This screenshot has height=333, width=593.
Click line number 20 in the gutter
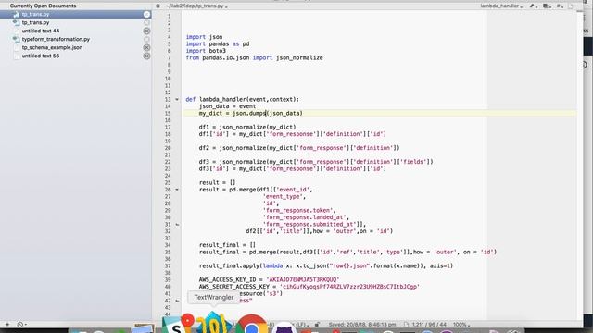click(168, 148)
